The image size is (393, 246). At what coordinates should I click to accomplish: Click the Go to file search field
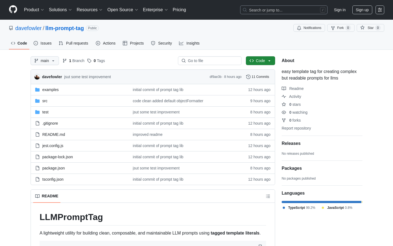210,61
